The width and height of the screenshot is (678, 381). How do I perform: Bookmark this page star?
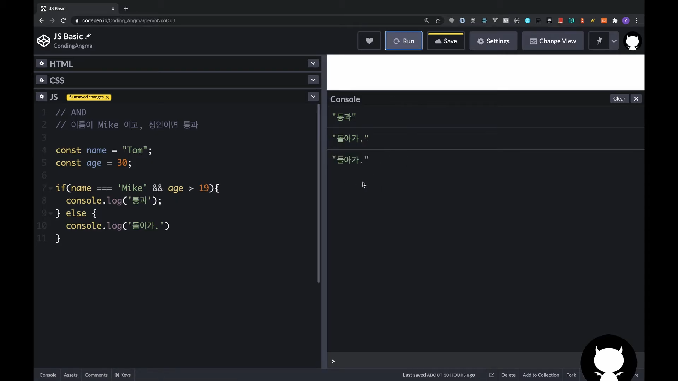coord(438,20)
